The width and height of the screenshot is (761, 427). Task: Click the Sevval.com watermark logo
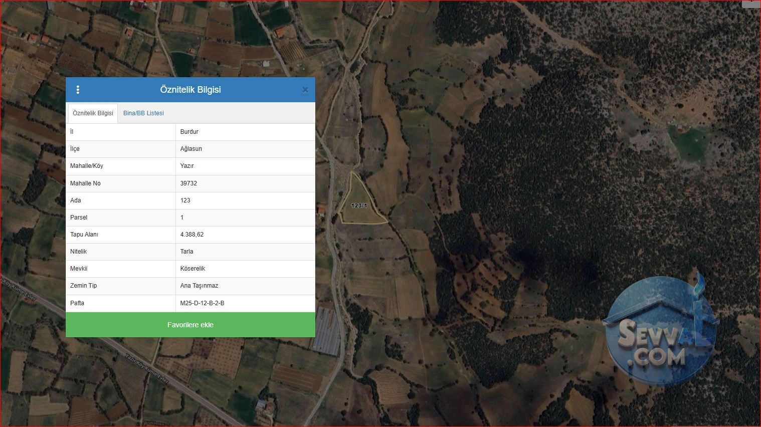click(x=661, y=331)
